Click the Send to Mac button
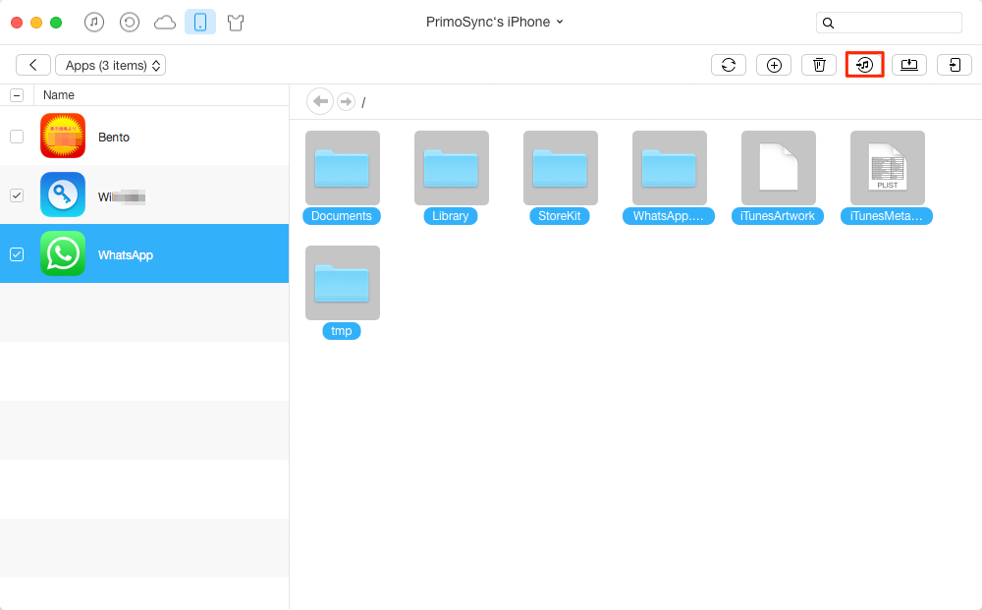The width and height of the screenshot is (982, 610). pyautogui.click(x=909, y=65)
